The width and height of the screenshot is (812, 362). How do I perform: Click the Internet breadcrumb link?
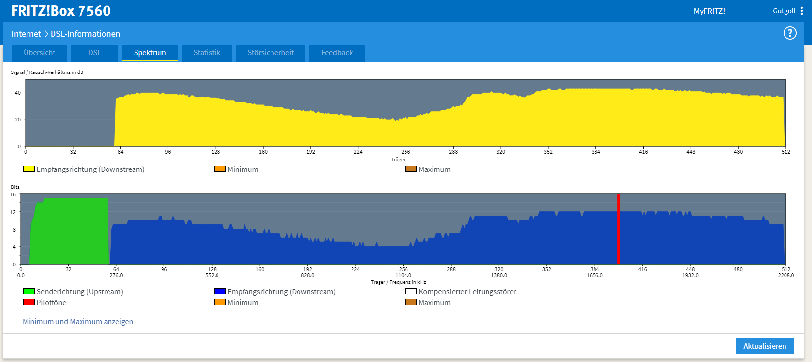27,34
